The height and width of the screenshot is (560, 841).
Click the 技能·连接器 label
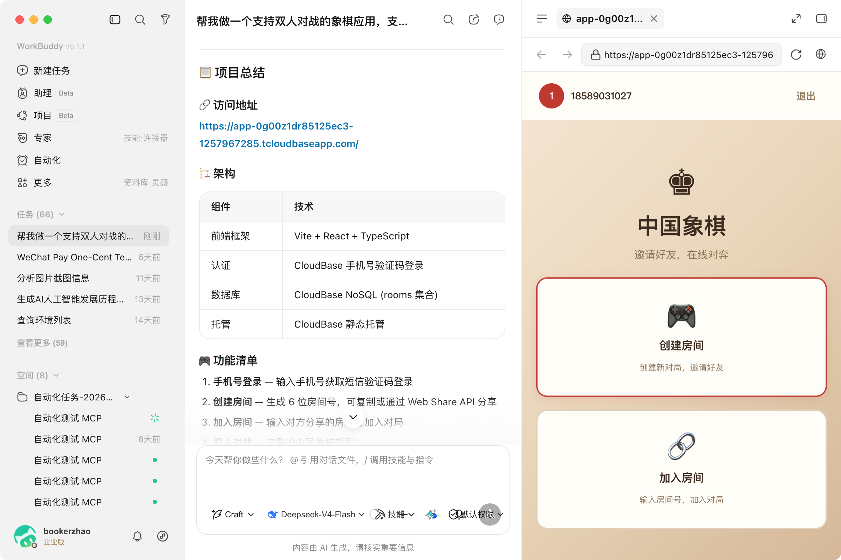coord(145,138)
